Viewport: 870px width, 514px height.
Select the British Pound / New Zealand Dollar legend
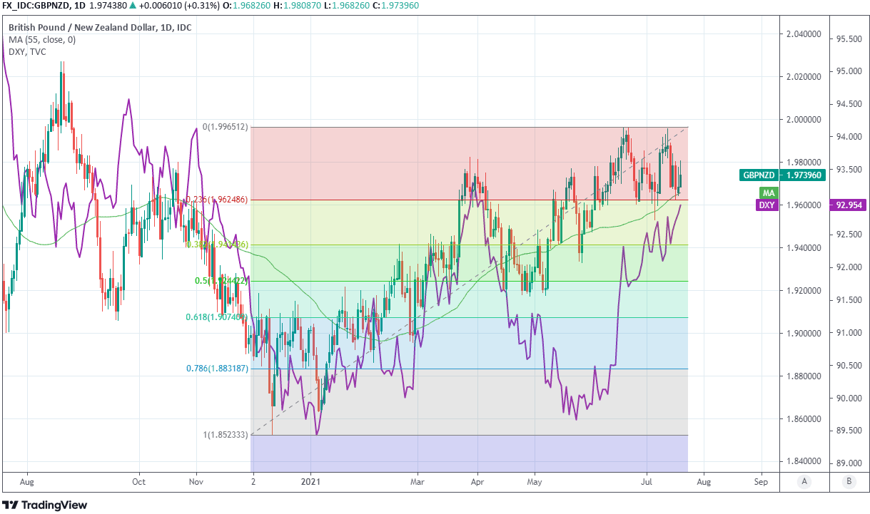click(99, 28)
